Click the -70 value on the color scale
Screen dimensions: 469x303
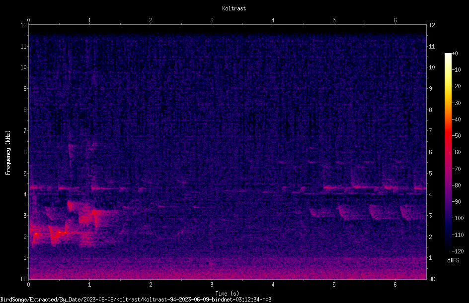[456, 169]
